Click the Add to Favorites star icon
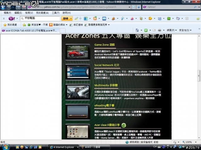 tap(24, 25)
